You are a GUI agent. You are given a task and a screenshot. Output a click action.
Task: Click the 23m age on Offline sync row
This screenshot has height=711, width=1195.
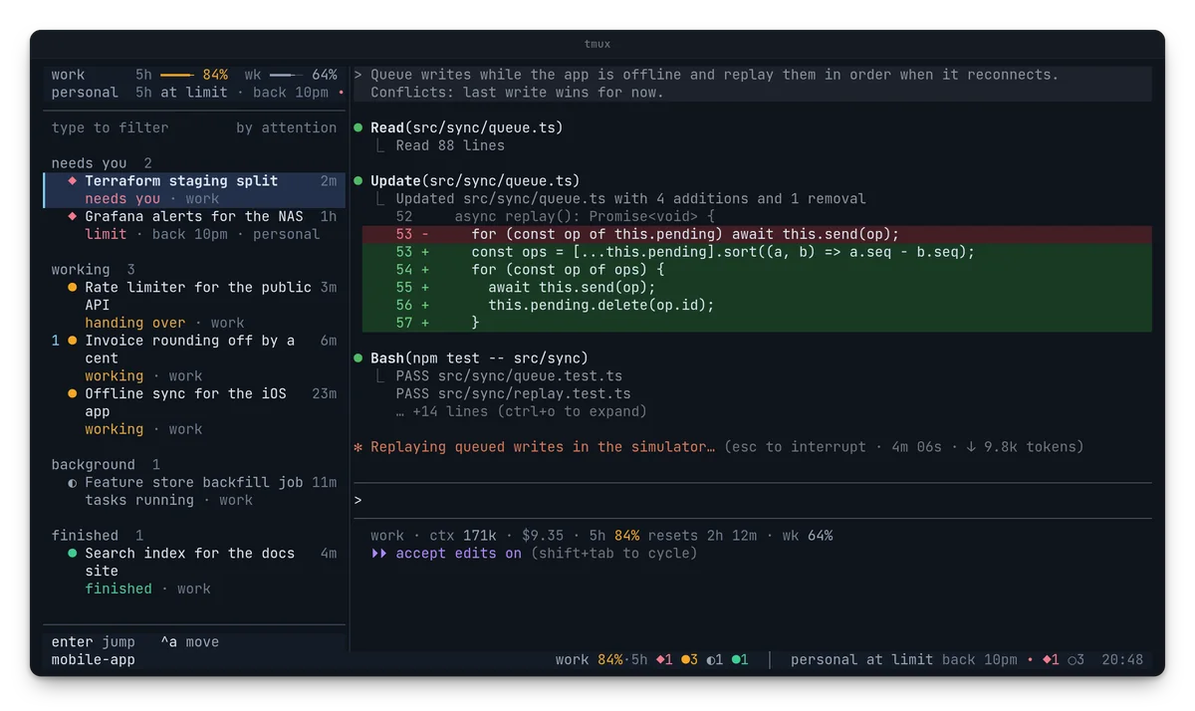point(325,394)
